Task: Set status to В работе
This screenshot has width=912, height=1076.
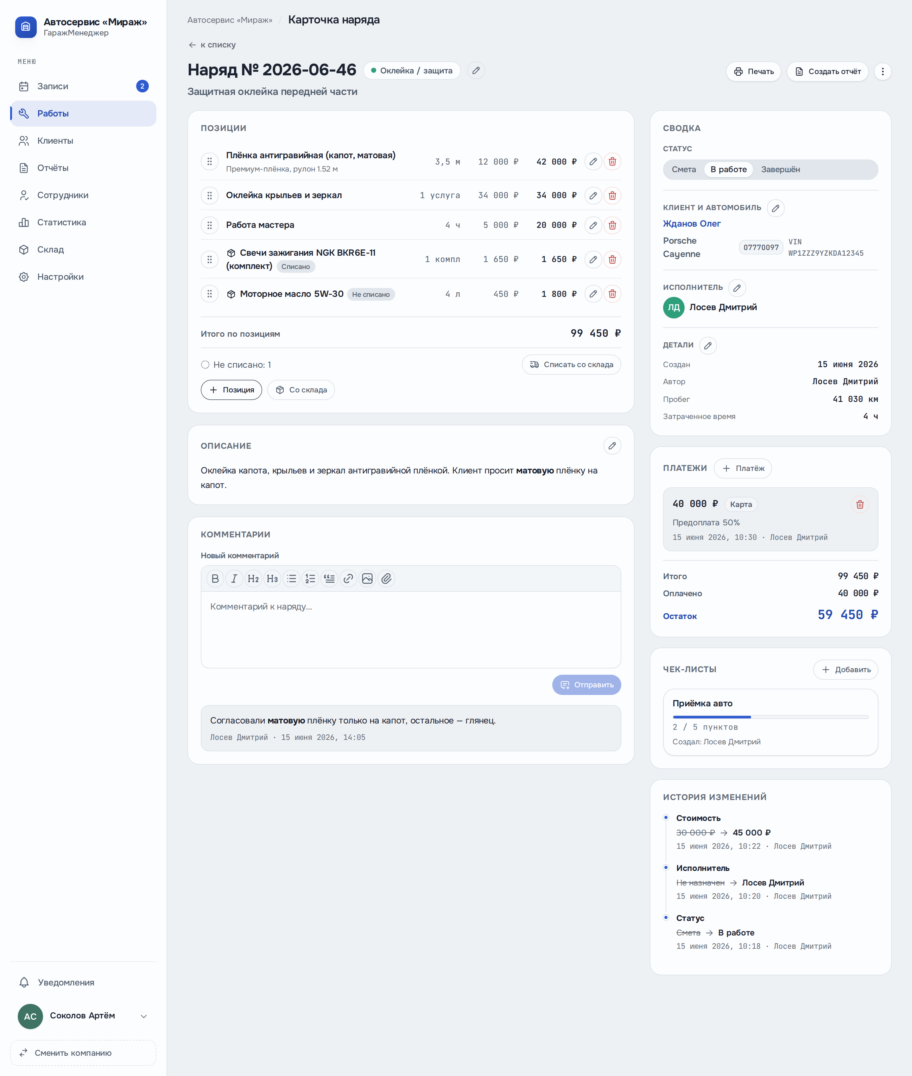Action: (728, 169)
